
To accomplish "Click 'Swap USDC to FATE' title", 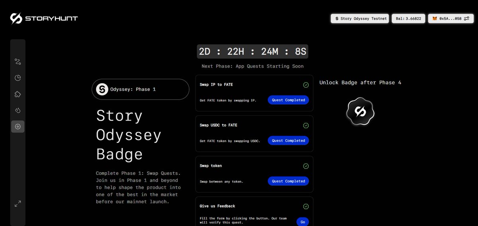I will 218,125.
